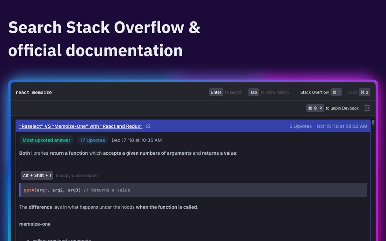Open the filter settings sliders icon
Screen dimensions: 386x241
(x=367, y=108)
